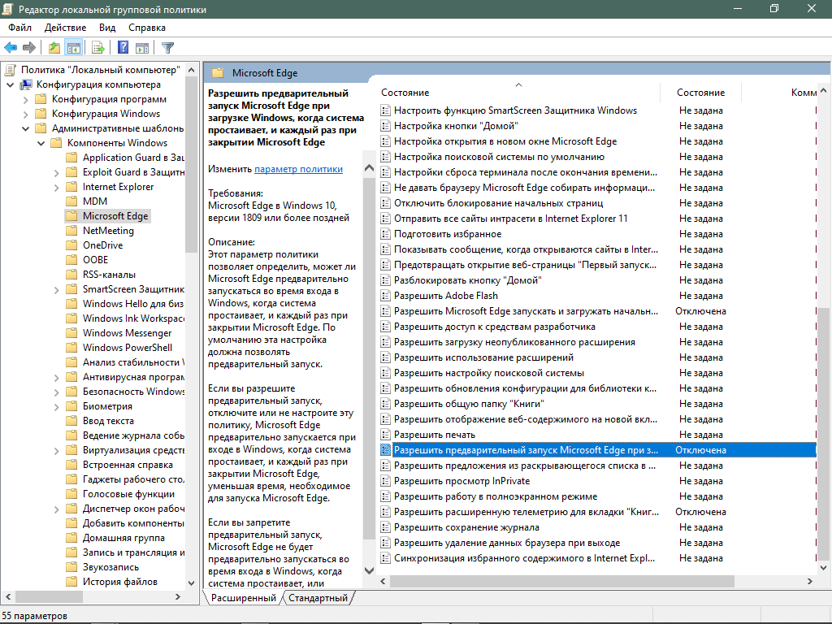The image size is (832, 624).
Task: Click the 'Комм' column header
Action: point(804,93)
